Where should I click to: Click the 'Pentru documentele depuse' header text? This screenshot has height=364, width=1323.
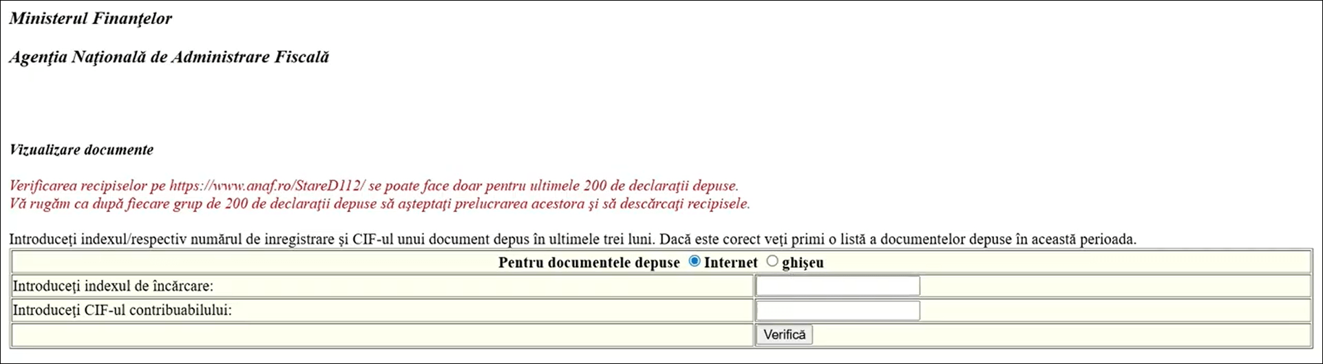point(589,263)
